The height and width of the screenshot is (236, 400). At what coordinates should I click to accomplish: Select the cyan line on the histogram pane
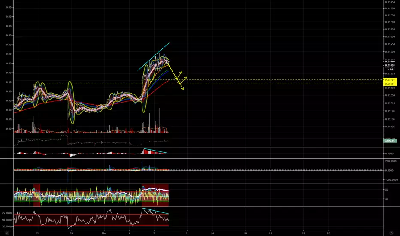(x=155, y=151)
